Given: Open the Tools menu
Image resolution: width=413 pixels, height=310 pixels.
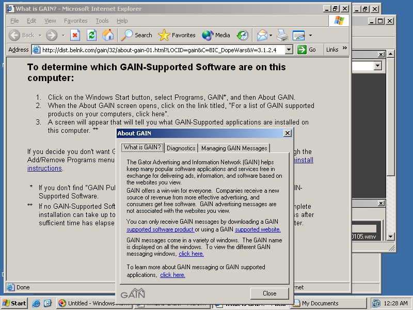Looking at the screenshot, I should (x=102, y=21).
